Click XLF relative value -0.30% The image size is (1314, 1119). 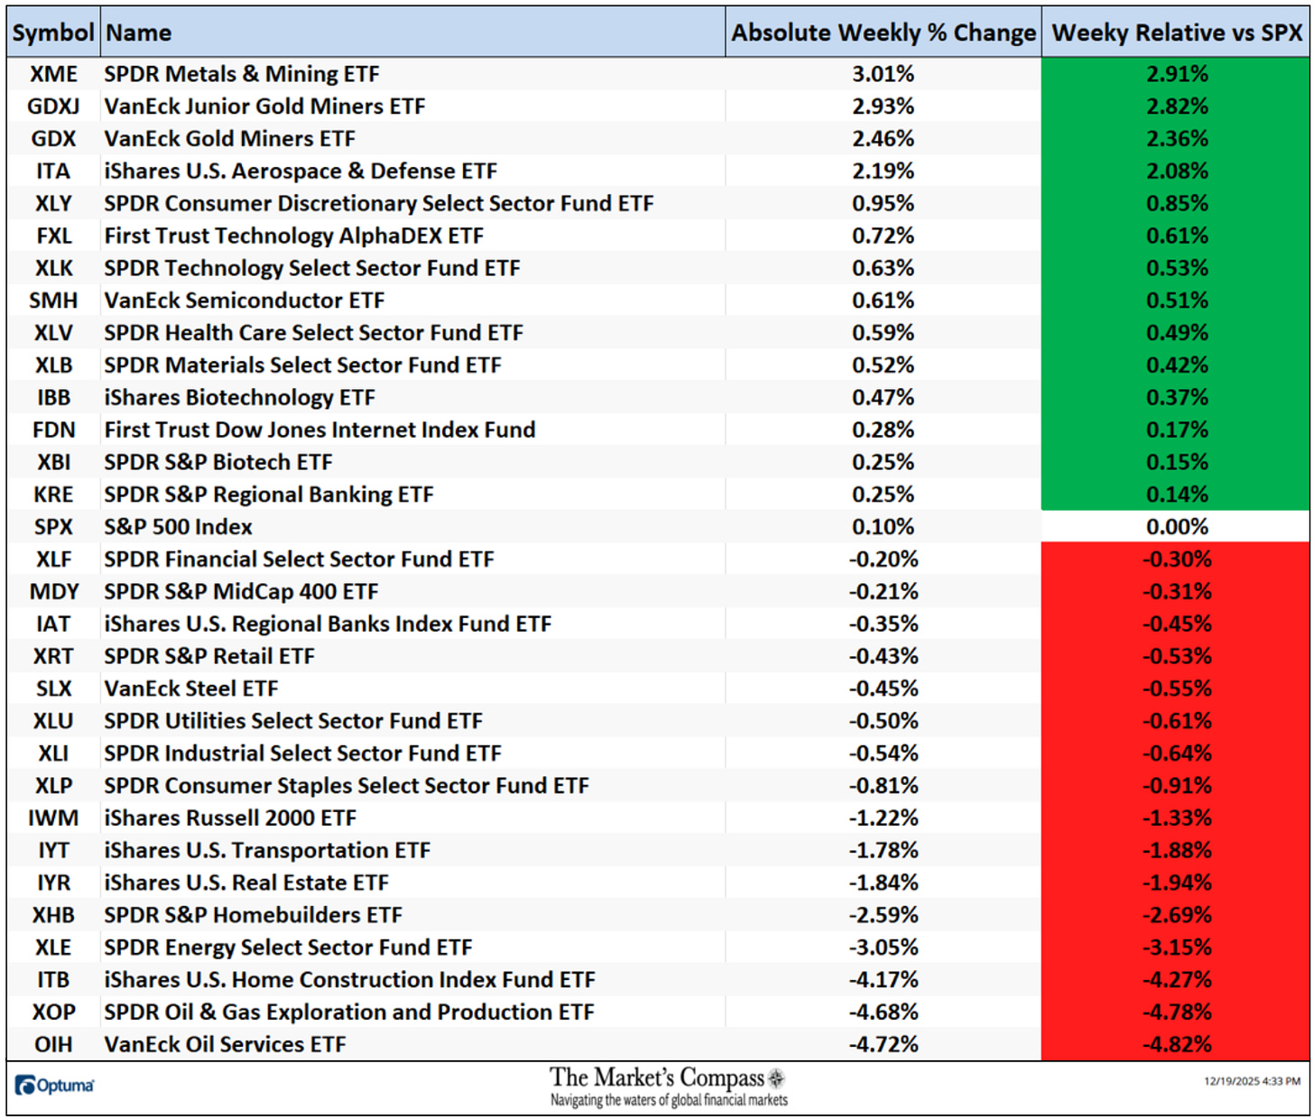click(1177, 559)
